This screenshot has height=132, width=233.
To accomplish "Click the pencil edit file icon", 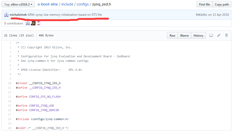I will coord(219,35).
